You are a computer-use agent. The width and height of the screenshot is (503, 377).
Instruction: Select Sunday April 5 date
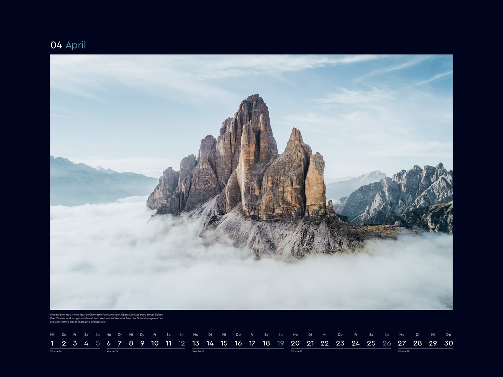[x=98, y=343]
